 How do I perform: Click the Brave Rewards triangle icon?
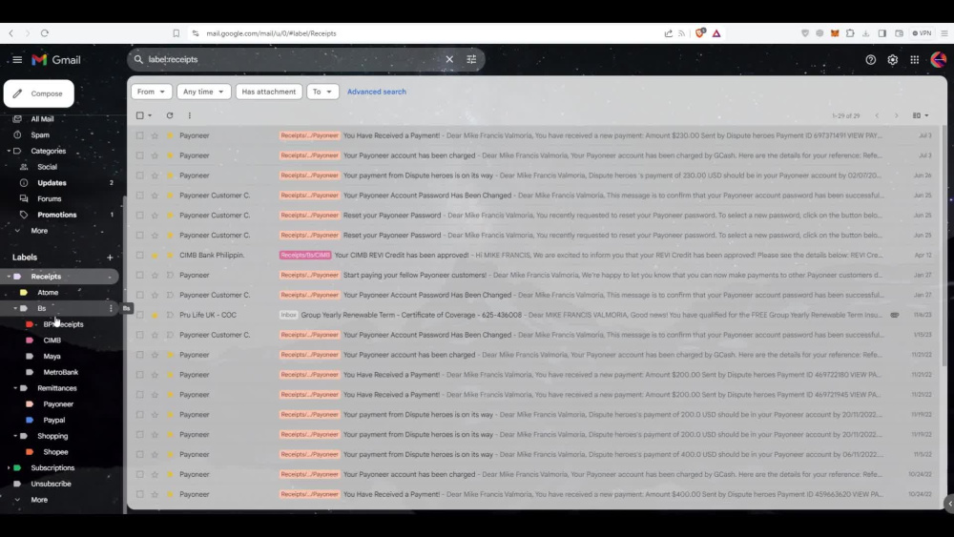[716, 33]
